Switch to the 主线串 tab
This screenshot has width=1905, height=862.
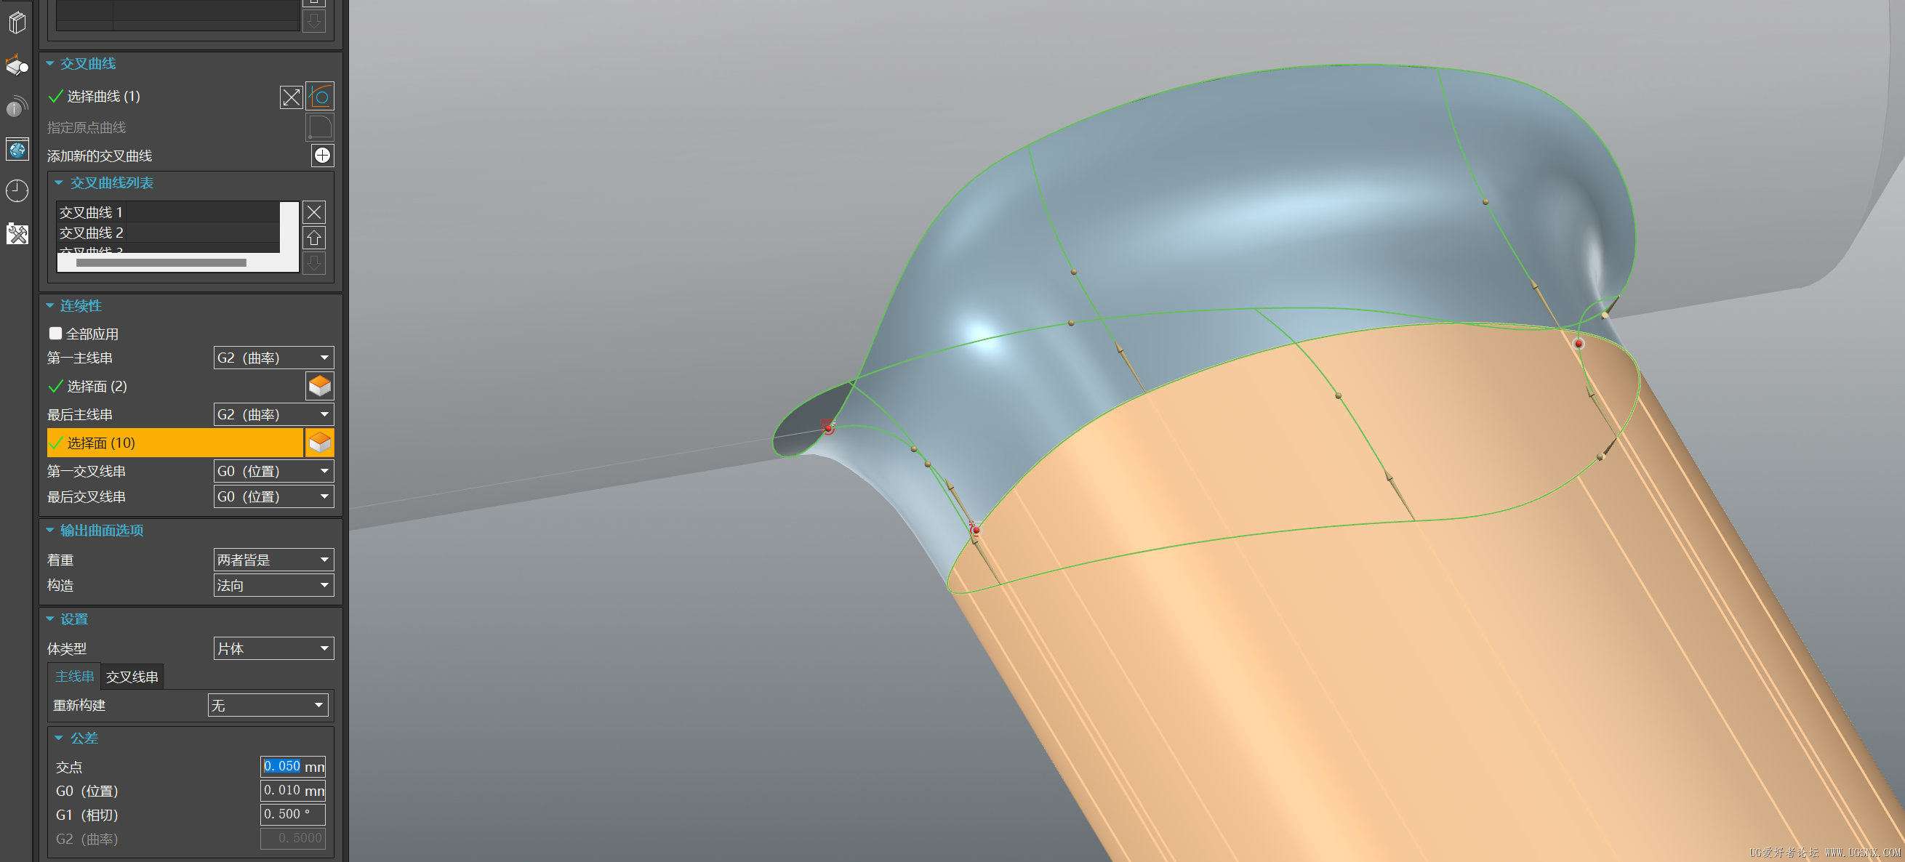[75, 677]
